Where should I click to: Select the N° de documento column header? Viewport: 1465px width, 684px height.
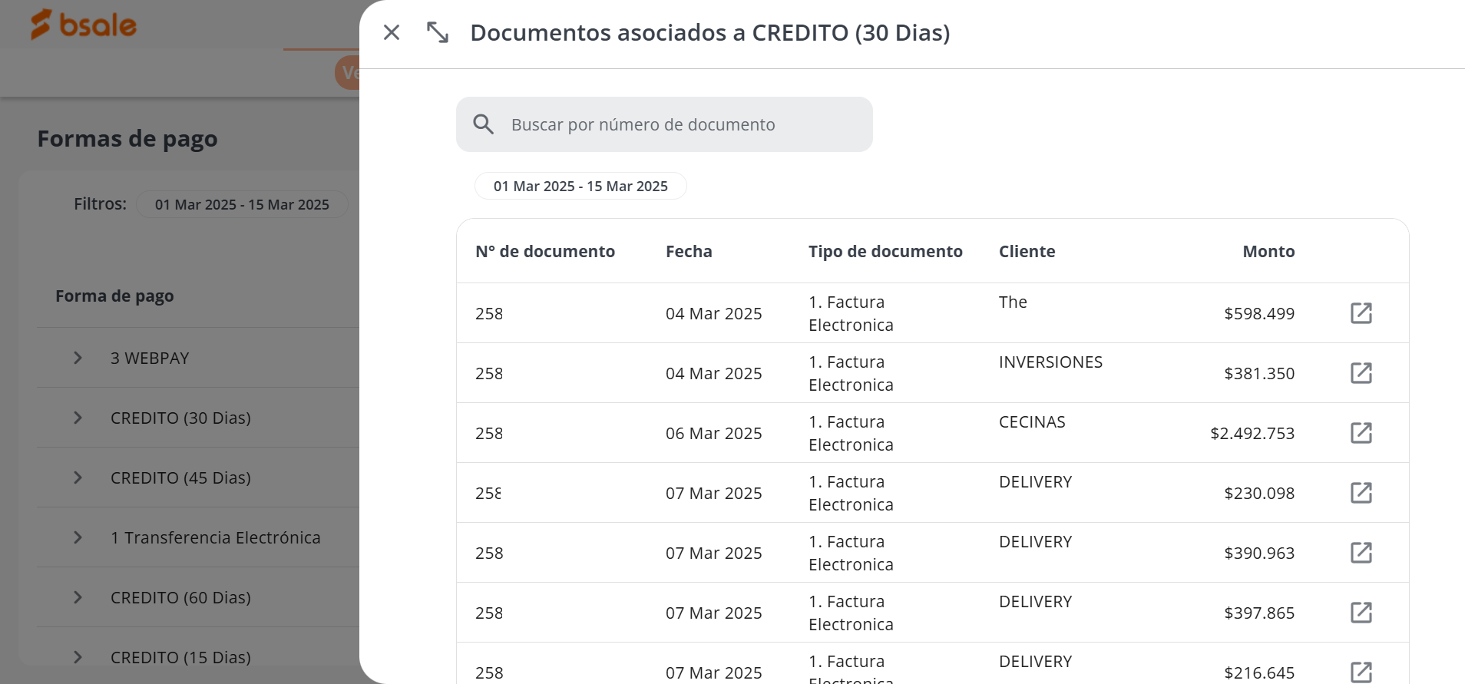coord(545,251)
